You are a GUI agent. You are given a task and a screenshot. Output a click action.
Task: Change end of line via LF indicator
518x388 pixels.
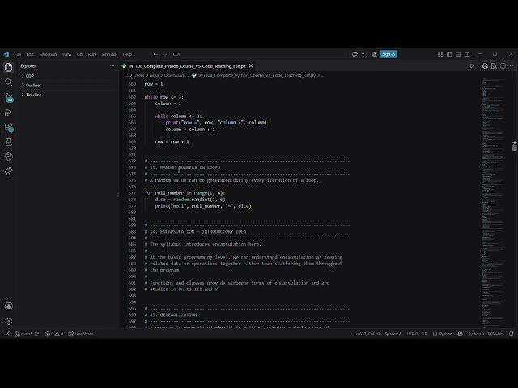(424, 334)
